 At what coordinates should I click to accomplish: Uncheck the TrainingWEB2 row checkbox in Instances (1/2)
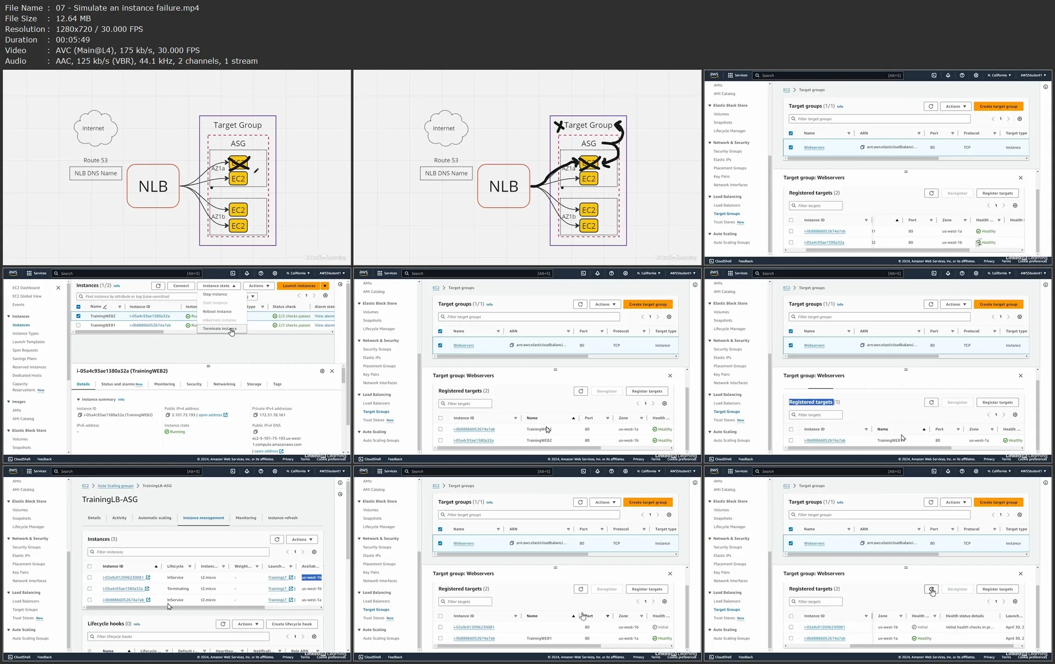click(x=78, y=316)
